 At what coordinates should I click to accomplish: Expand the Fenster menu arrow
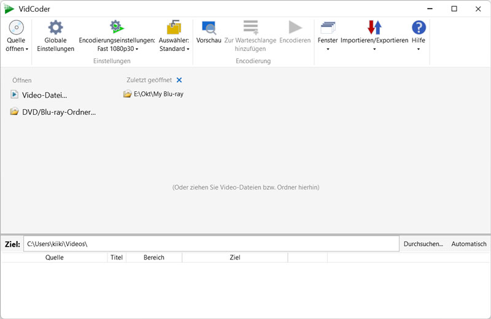[328, 49]
